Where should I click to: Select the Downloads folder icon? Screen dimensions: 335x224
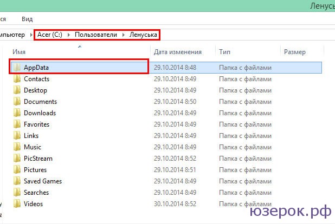tap(17, 113)
